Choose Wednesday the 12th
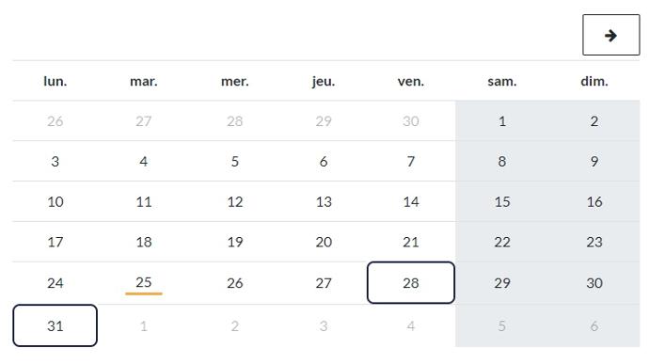649x364 pixels. pos(235,201)
